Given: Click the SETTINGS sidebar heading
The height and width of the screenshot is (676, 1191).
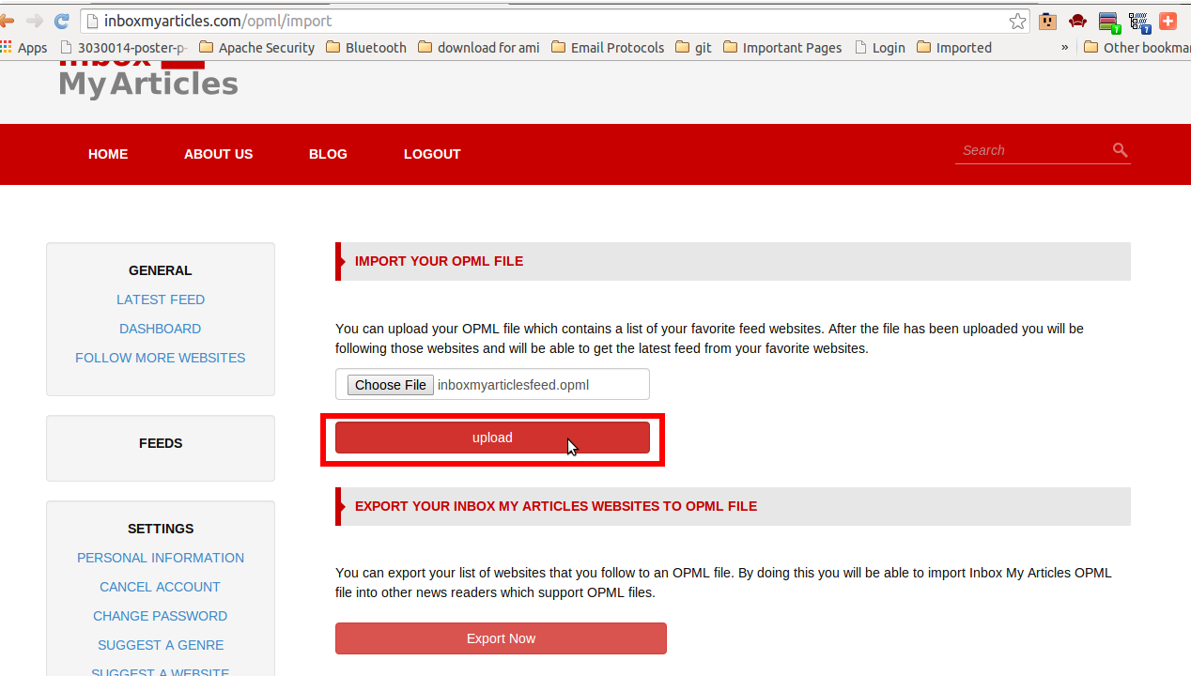Looking at the screenshot, I should pyautogui.click(x=161, y=529).
